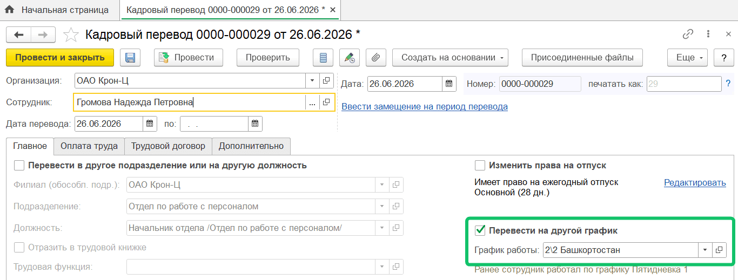Open help with the question mark button
738x280 pixels.
pyautogui.click(x=723, y=58)
